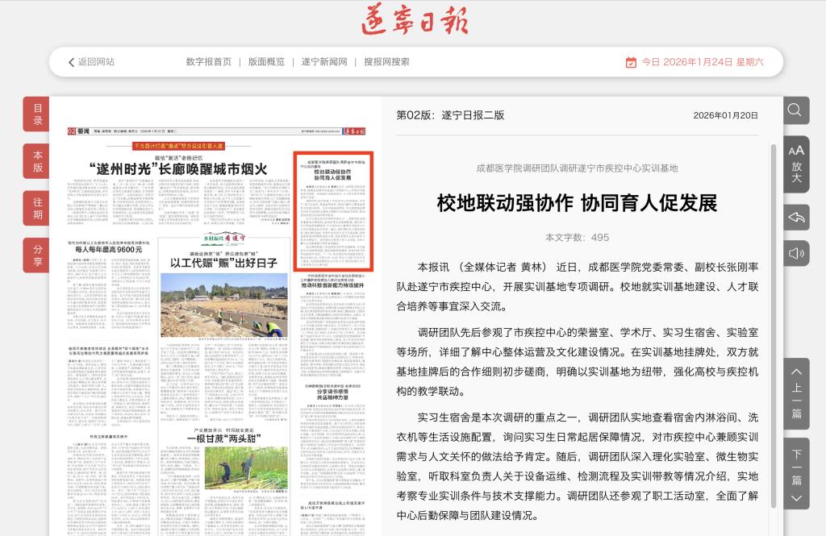Click the calendar icon beside today's date
The width and height of the screenshot is (826, 536).
[x=631, y=62]
